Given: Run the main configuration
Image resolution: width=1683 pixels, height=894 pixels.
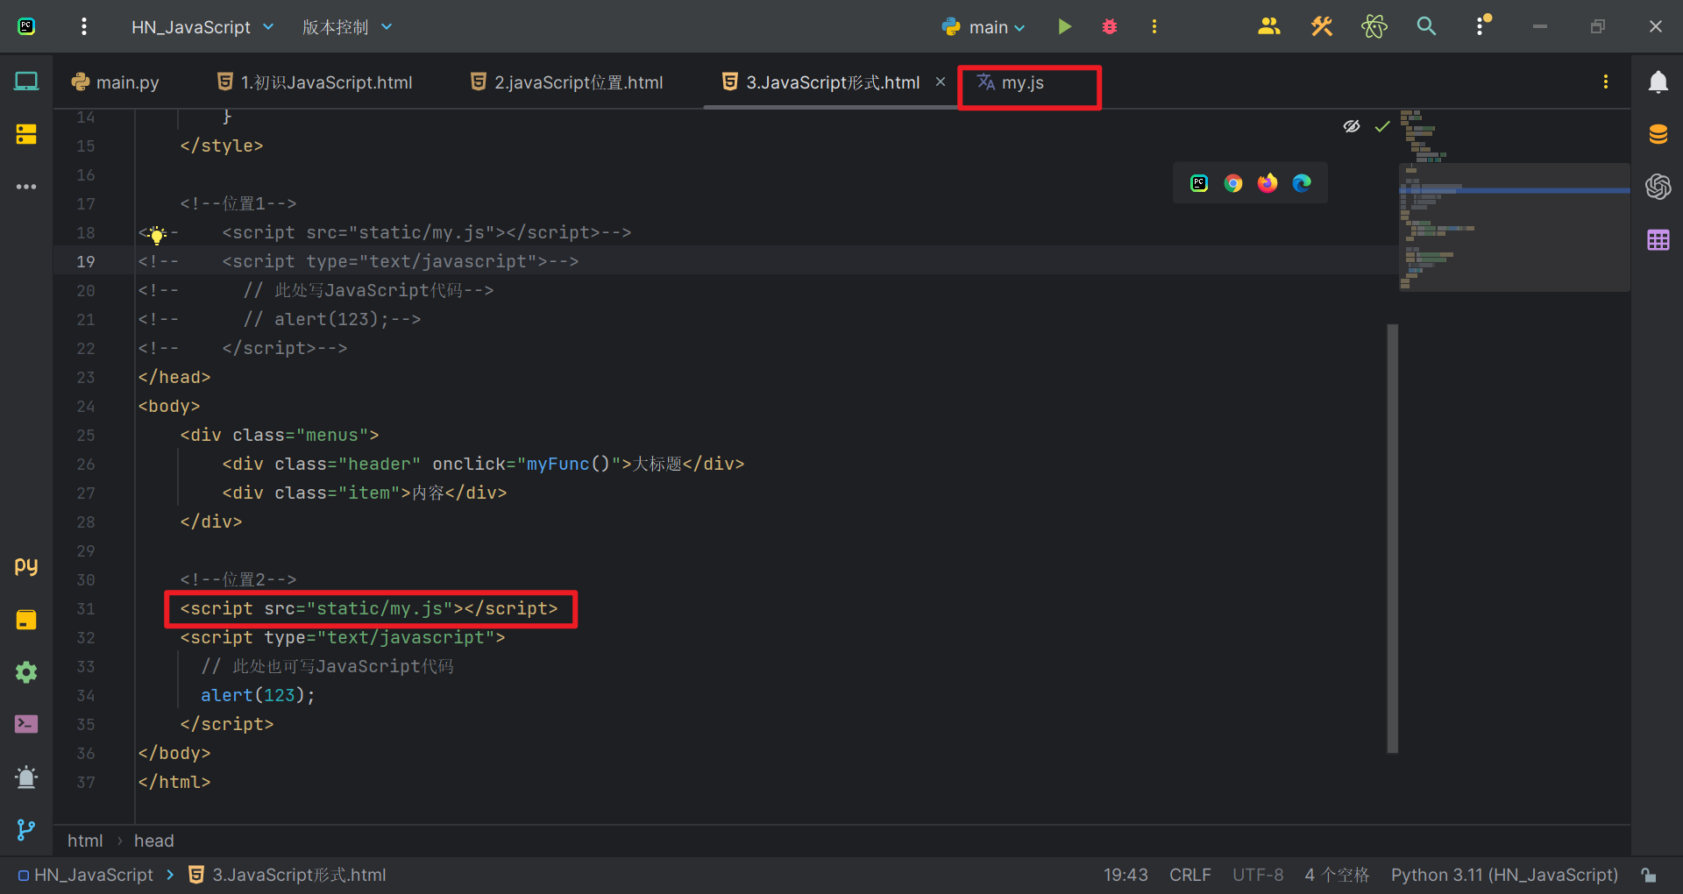Looking at the screenshot, I should click(x=1064, y=27).
